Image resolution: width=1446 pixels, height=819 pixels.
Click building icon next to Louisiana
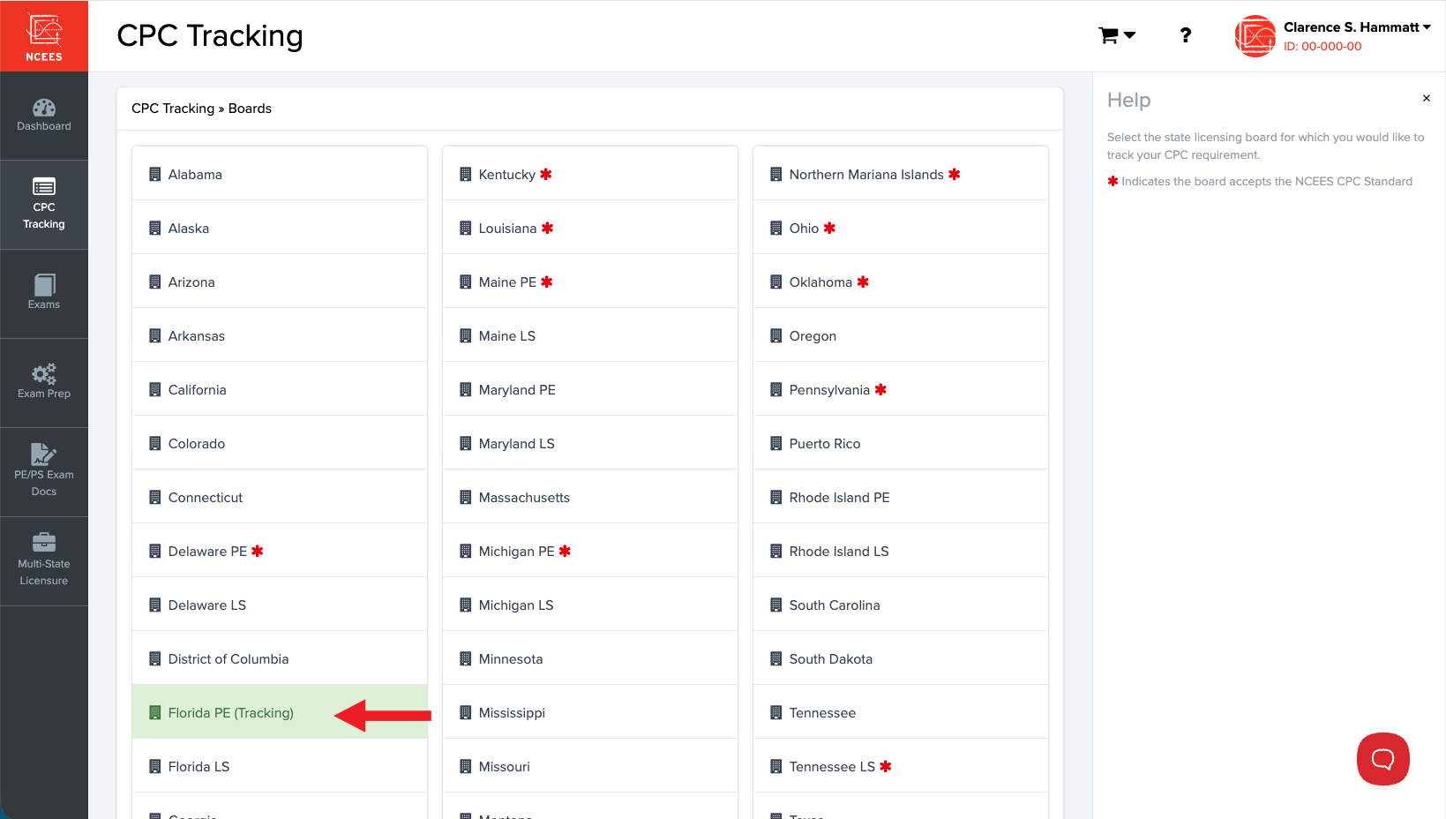[x=466, y=228]
